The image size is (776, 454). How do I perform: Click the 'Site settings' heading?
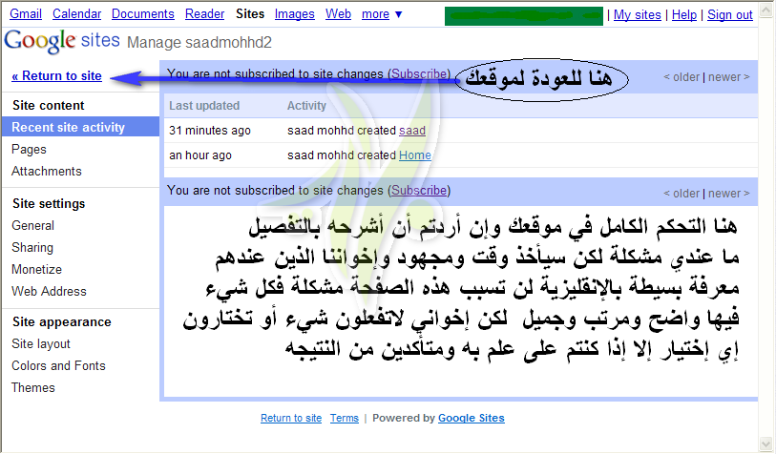[x=49, y=204]
